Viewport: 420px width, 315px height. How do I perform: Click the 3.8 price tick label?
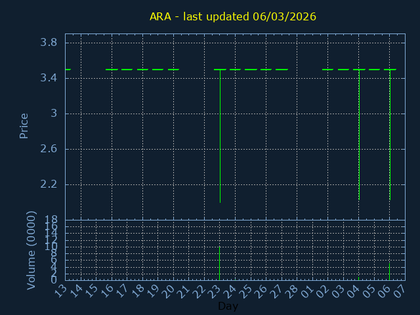pos(49,43)
